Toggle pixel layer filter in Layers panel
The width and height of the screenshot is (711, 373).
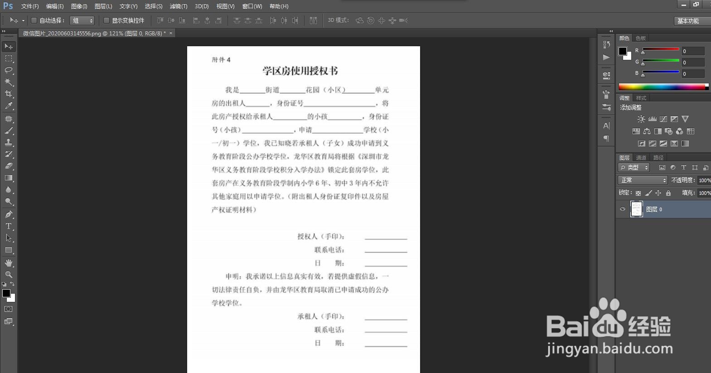click(x=662, y=167)
